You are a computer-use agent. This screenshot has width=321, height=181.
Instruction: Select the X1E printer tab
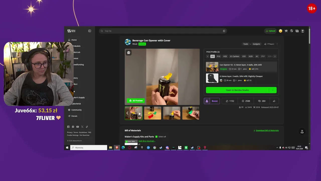(x=244, y=56)
